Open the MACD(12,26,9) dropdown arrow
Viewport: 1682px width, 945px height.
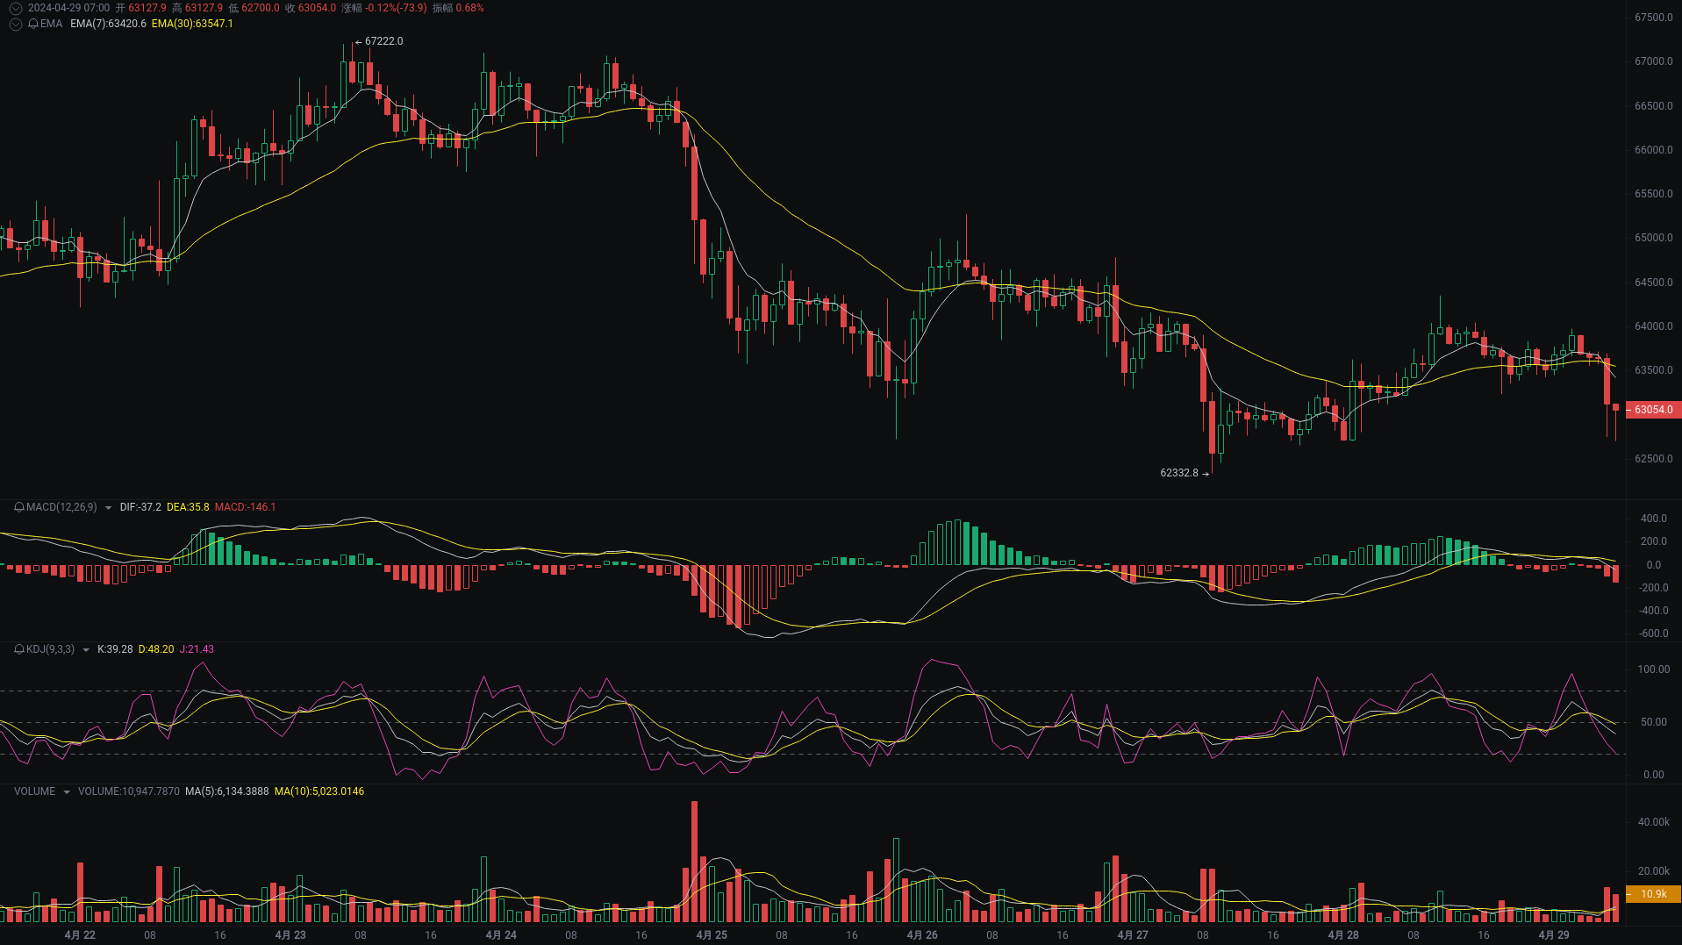point(108,508)
